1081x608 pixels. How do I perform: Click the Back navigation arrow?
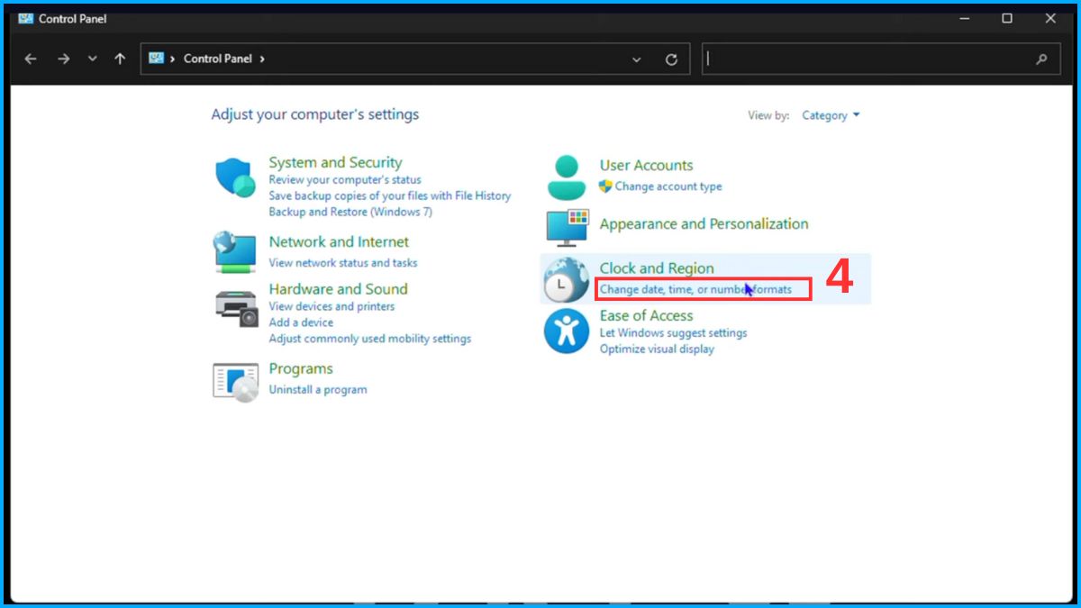tap(31, 59)
